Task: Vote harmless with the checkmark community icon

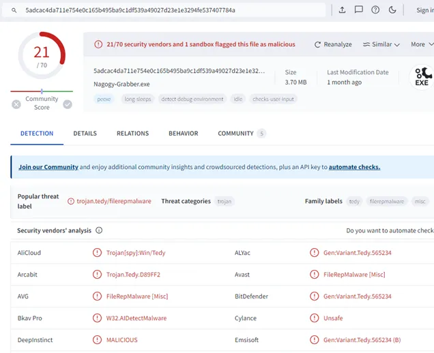Action: (68, 104)
